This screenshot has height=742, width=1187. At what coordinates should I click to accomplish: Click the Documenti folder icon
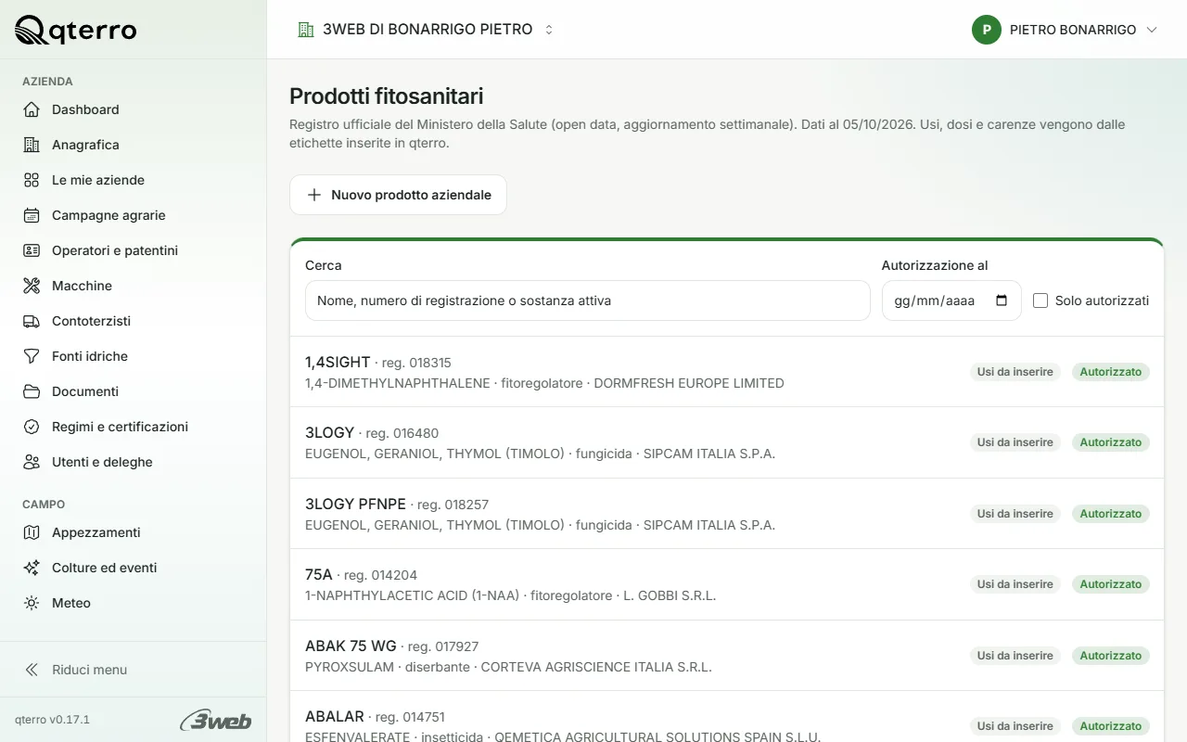pyautogui.click(x=32, y=391)
